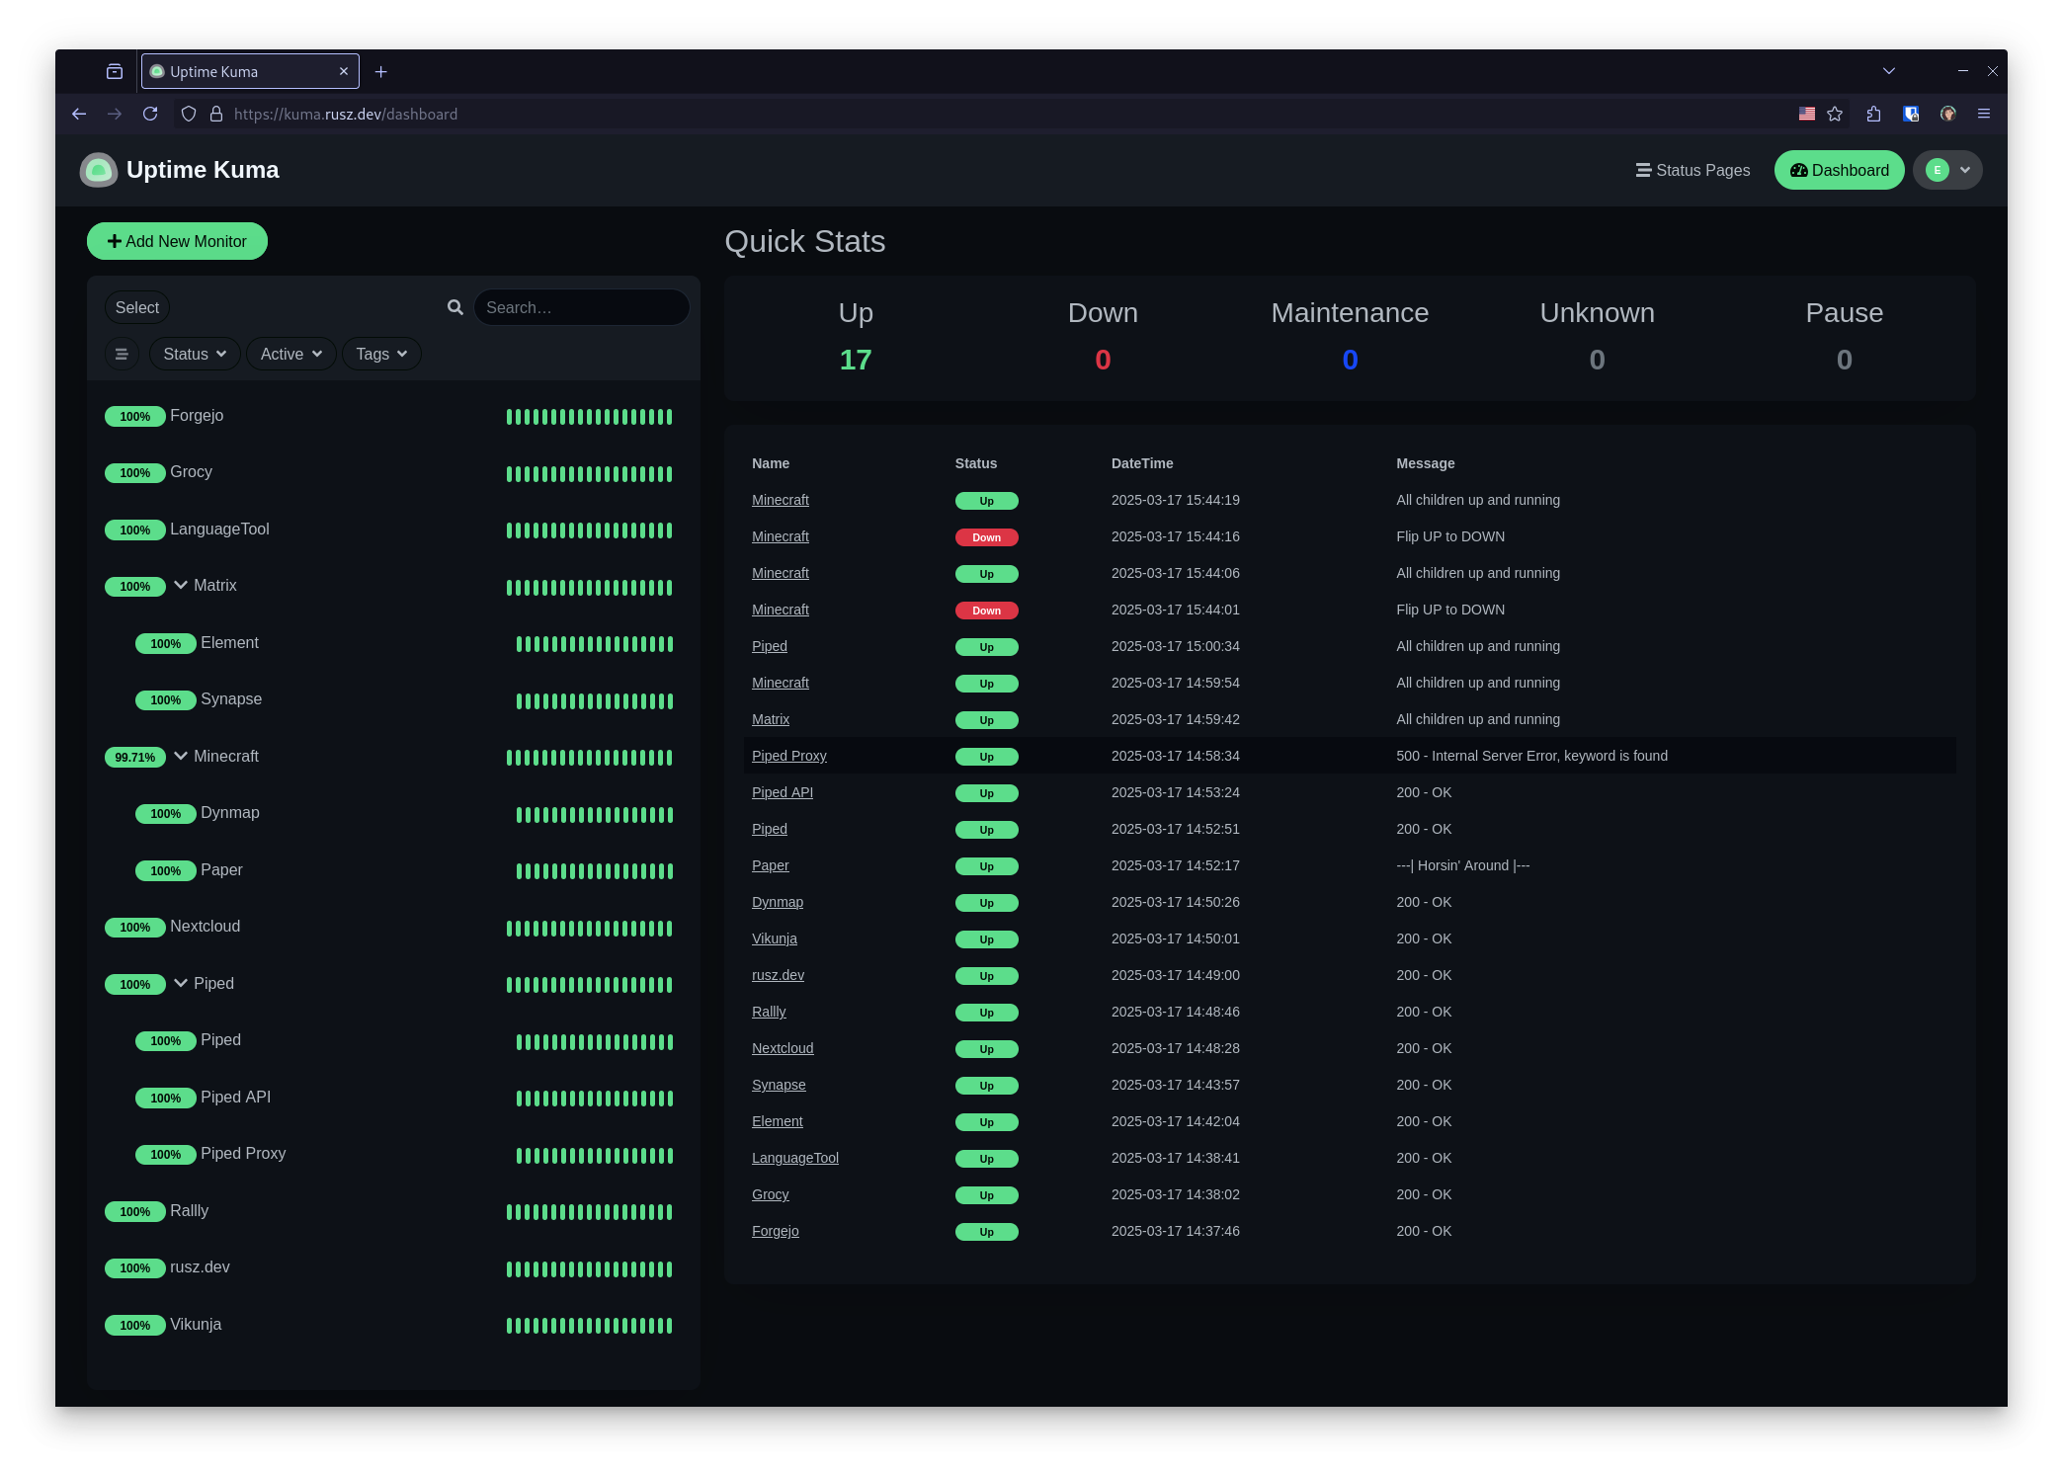Open the Active filter dropdown
This screenshot has width=2063, height=1468.
pyautogui.click(x=291, y=354)
